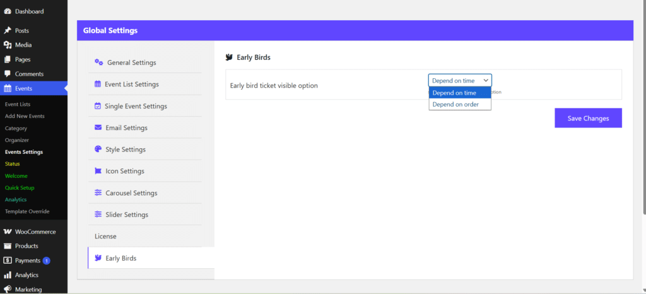
Task: Click the Payments dollar icon
Action: 8,260
